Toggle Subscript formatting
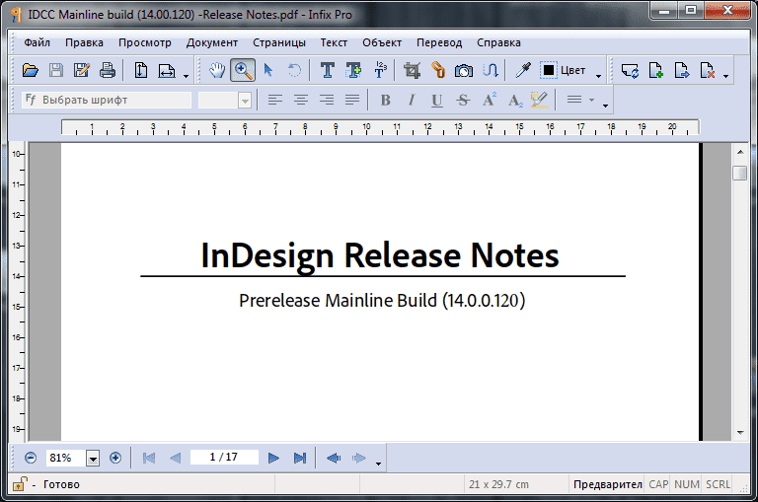This screenshot has width=758, height=502. (515, 100)
